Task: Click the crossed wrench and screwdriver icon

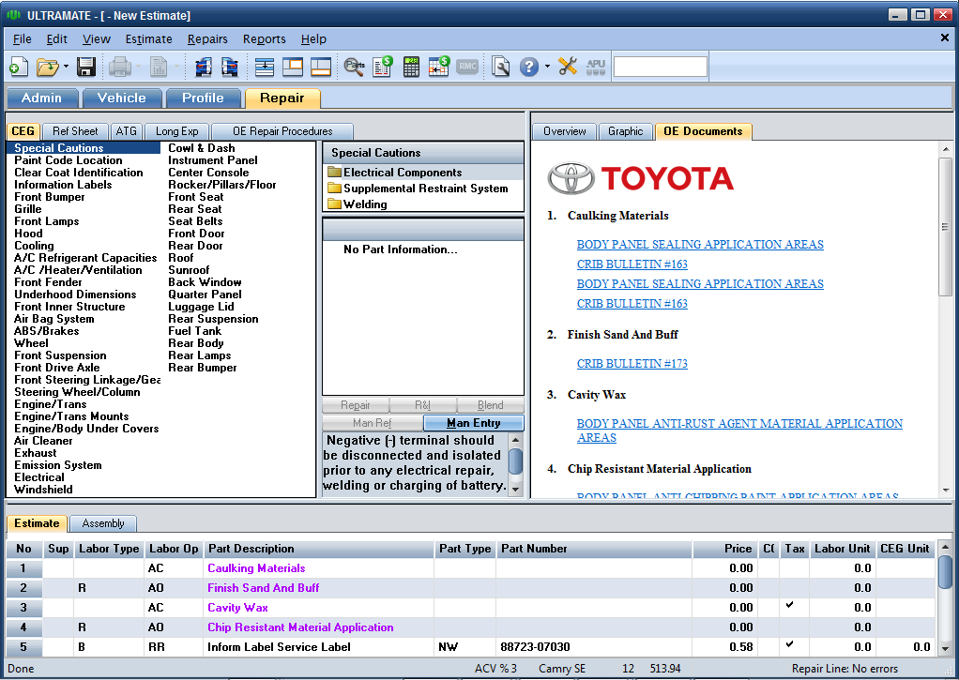Action: (568, 66)
